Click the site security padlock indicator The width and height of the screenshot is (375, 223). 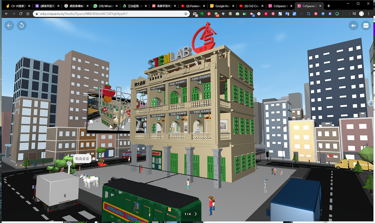(x=37, y=14)
